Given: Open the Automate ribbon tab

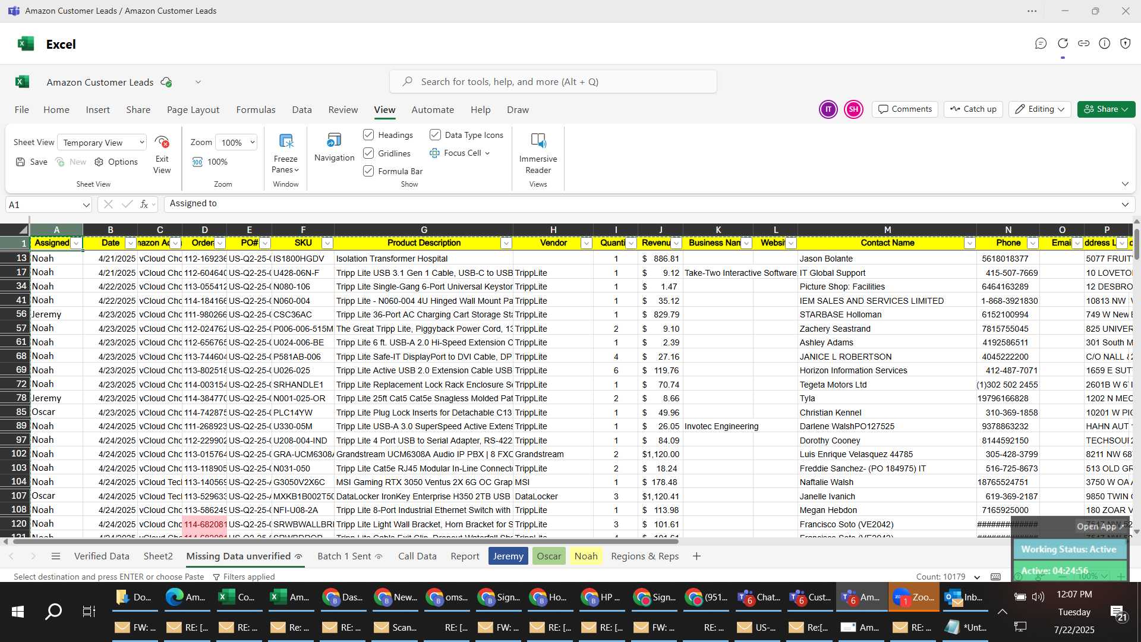Looking at the screenshot, I should (433, 110).
